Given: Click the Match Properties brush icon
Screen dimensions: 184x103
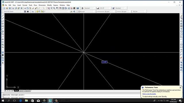Looking at the screenshot, I should coord(33,8).
